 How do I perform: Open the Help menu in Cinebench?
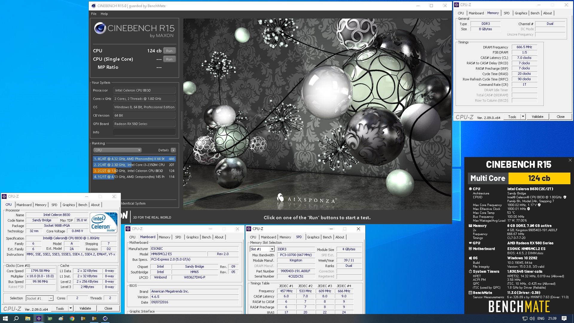(104, 14)
